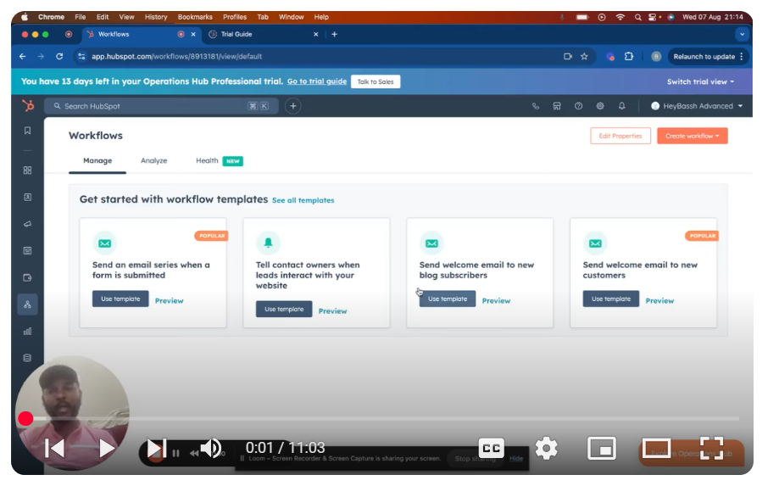
Task: Switch to the Manage tab
Action: [97, 161]
